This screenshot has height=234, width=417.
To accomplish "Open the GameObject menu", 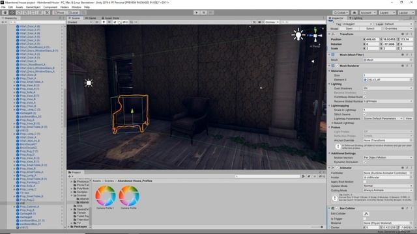I will point(33,7).
